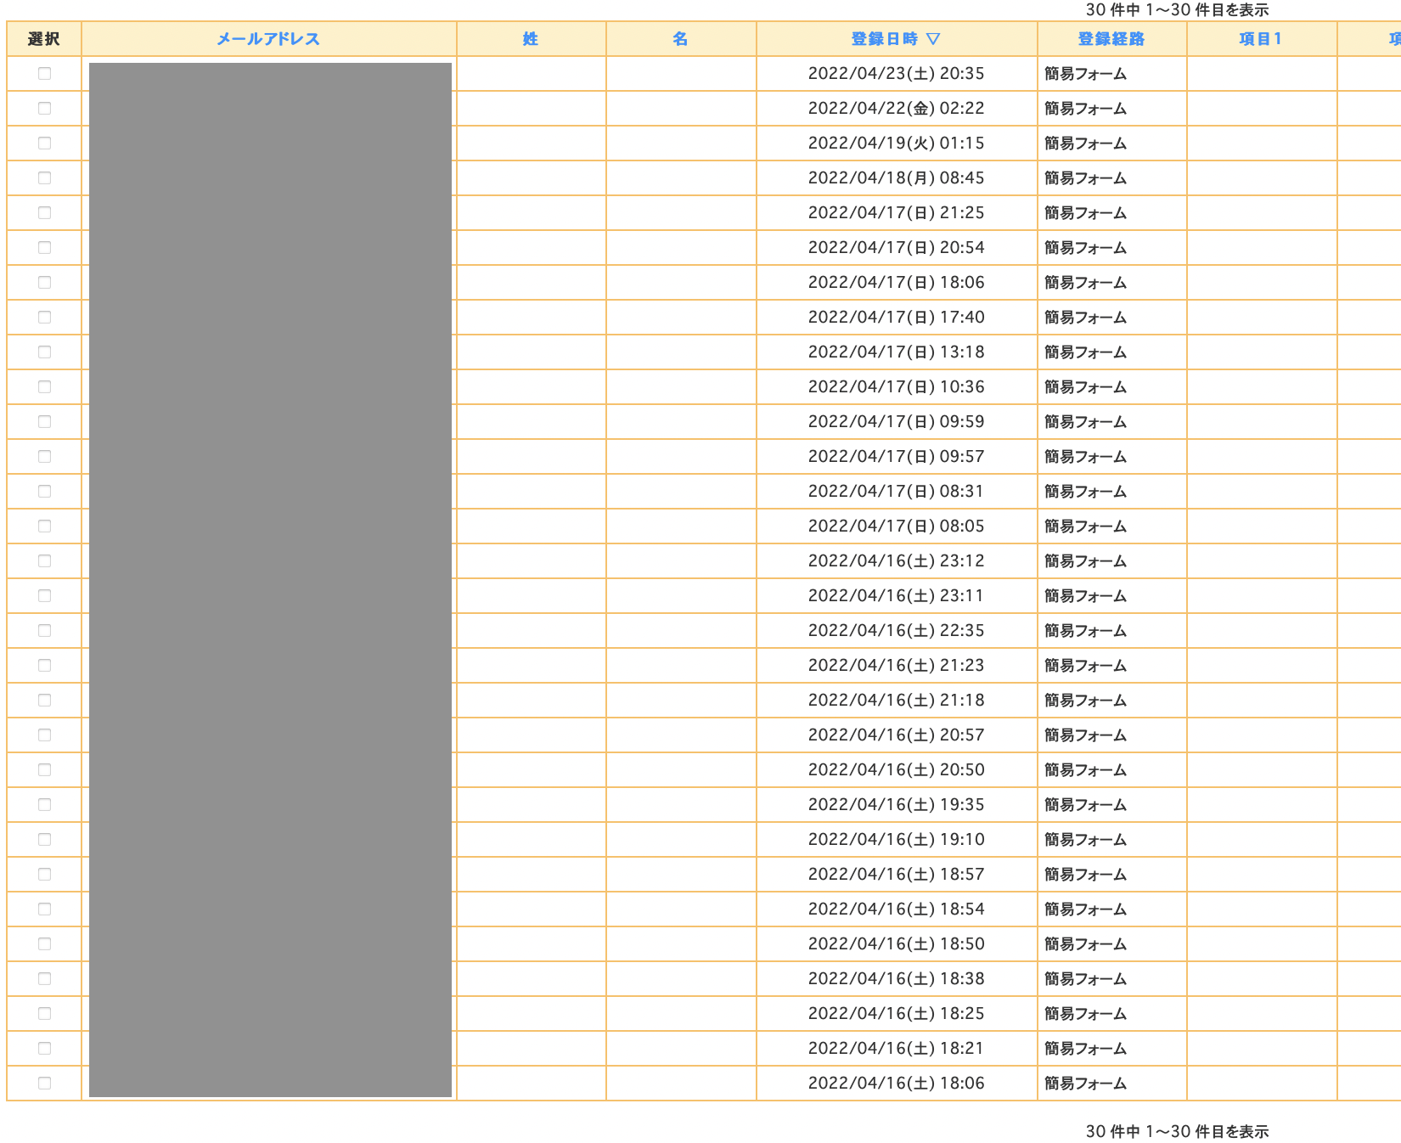Check the row registered 2022/04/17(日) 08:05
Image resolution: width=1401 pixels, height=1143 pixels.
coord(45,526)
